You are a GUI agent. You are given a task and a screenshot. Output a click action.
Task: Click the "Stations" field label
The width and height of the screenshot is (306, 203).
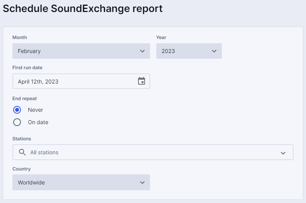pos(22,138)
